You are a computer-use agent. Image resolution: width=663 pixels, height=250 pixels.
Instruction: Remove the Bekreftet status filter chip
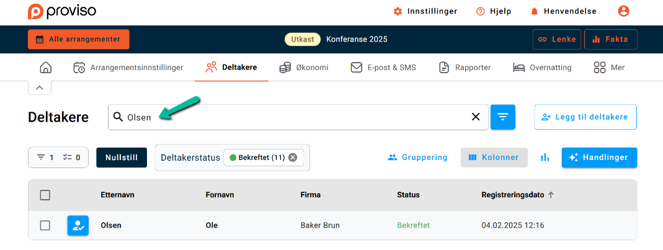click(293, 158)
